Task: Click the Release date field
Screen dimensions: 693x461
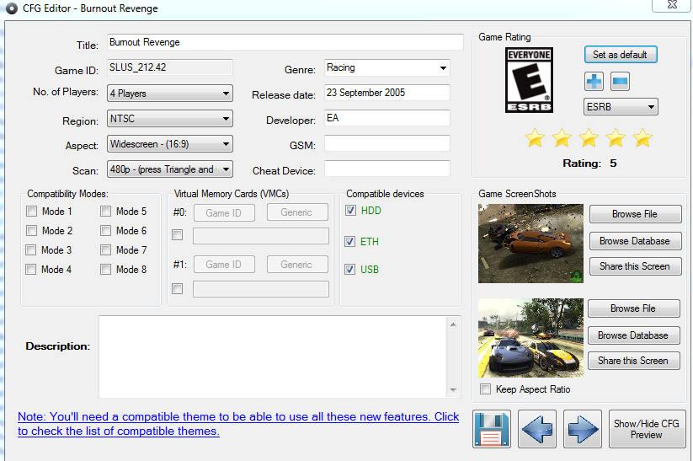Action: click(387, 93)
